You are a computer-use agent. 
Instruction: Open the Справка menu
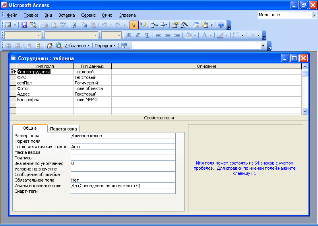(127, 15)
